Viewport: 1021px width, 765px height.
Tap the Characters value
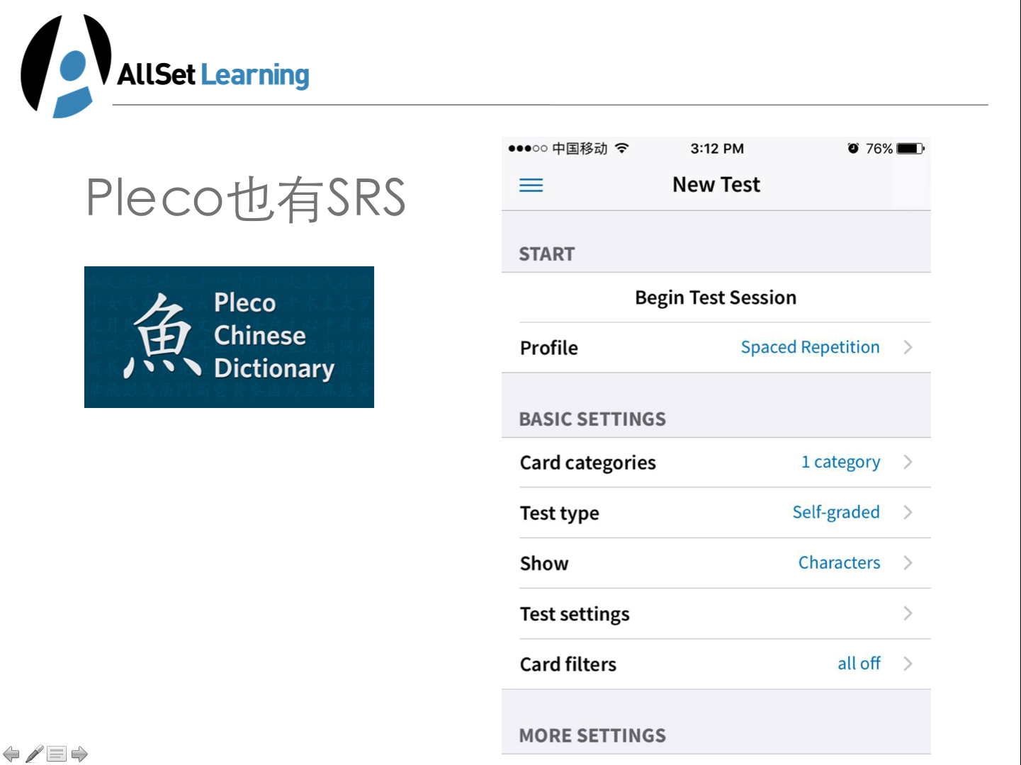(839, 562)
